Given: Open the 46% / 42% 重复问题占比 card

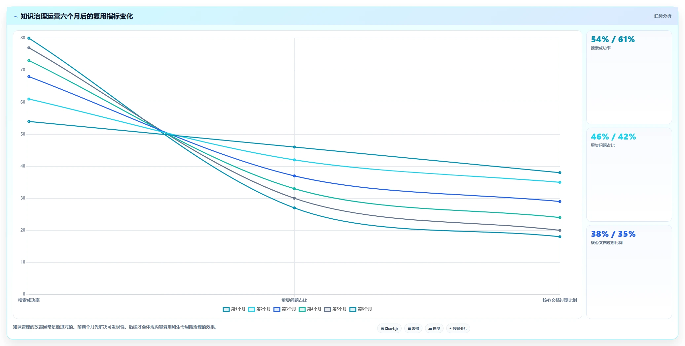Looking at the screenshot, I should point(629,174).
